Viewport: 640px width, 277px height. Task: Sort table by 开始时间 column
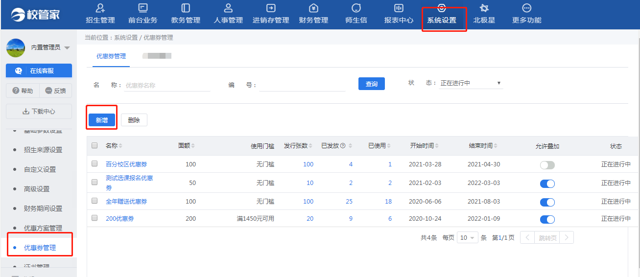coord(436,146)
